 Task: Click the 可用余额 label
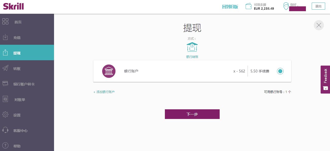[x=260, y=5]
